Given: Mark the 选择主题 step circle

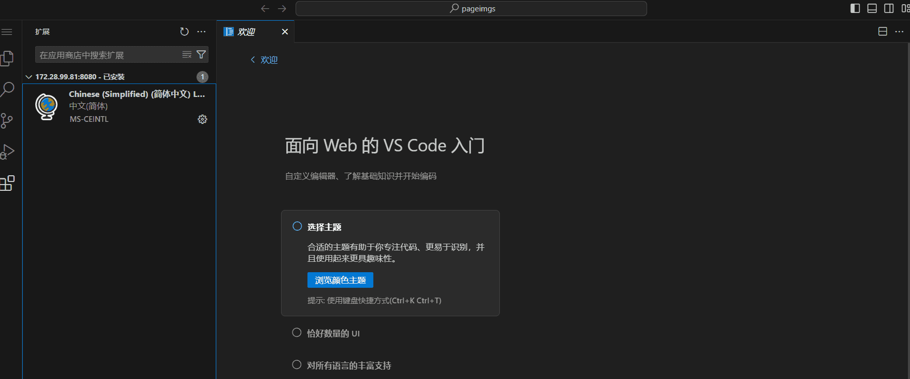Looking at the screenshot, I should click(297, 226).
